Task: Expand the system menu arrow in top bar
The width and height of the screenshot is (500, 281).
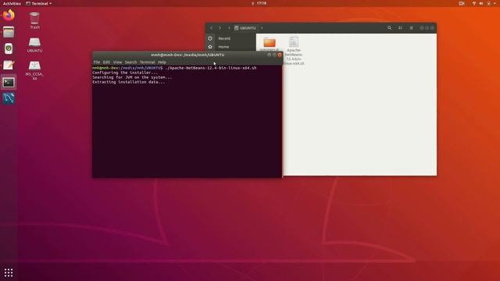Action: point(495,3)
